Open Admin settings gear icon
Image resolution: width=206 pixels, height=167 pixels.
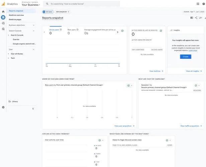pyautogui.click(x=3, y=107)
